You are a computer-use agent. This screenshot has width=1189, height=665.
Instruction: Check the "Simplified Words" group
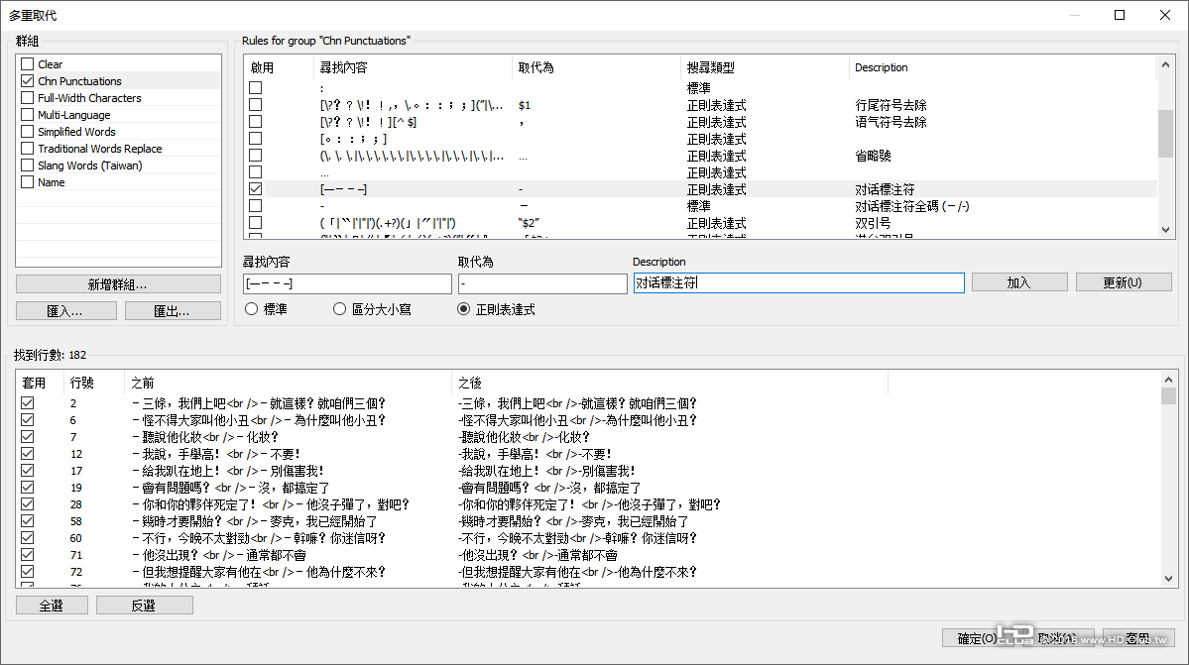coord(27,131)
